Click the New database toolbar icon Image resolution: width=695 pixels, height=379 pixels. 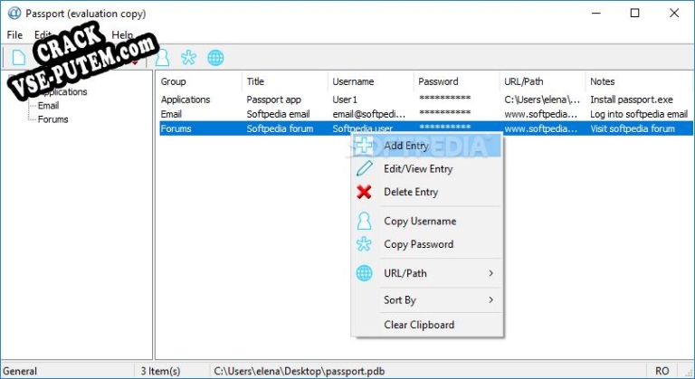(x=17, y=58)
